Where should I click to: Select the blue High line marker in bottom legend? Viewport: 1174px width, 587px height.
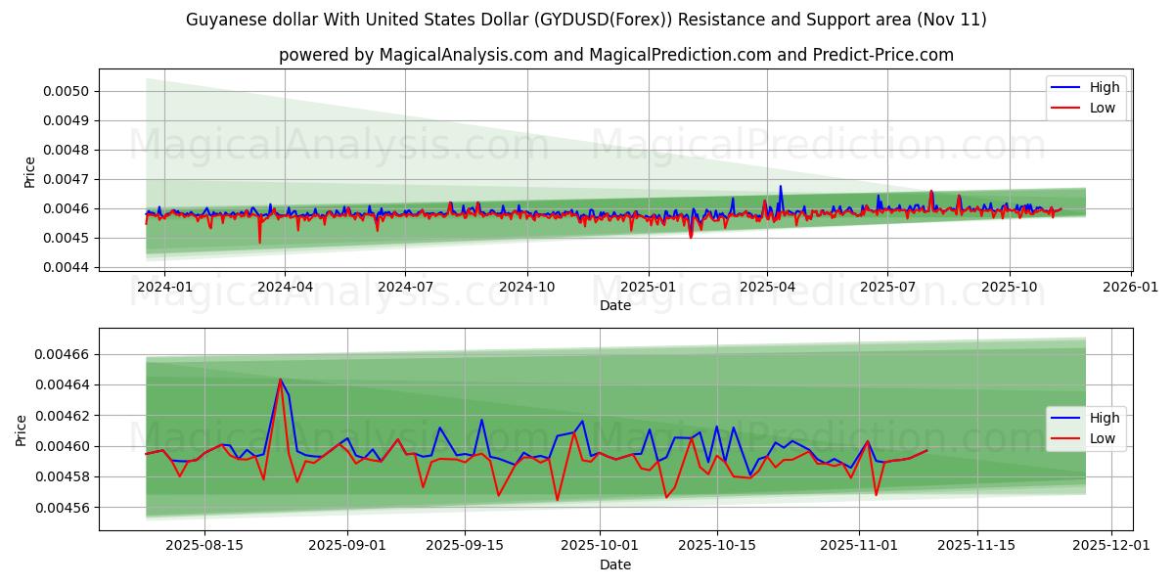(1072, 416)
